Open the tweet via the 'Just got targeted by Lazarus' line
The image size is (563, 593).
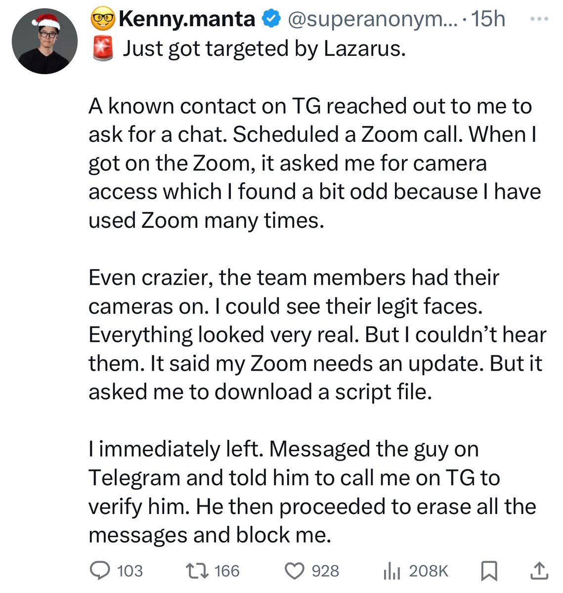tap(264, 49)
